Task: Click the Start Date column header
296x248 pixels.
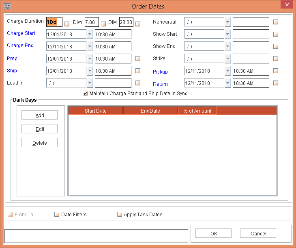Action: coord(96,111)
